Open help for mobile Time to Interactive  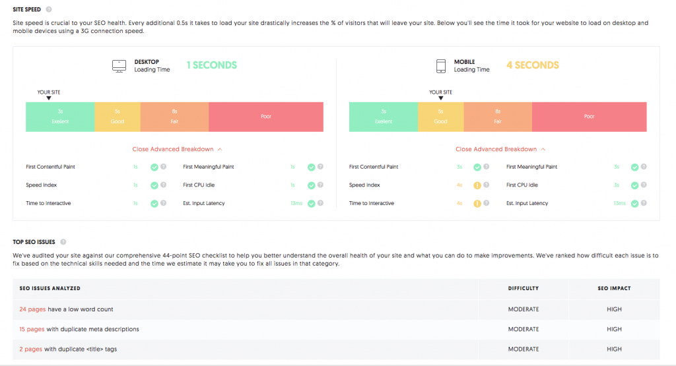coord(487,203)
